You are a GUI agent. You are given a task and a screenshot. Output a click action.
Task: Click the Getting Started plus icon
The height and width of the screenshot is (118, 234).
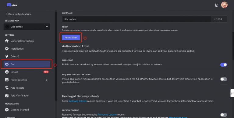pyautogui.click(x=7, y=110)
